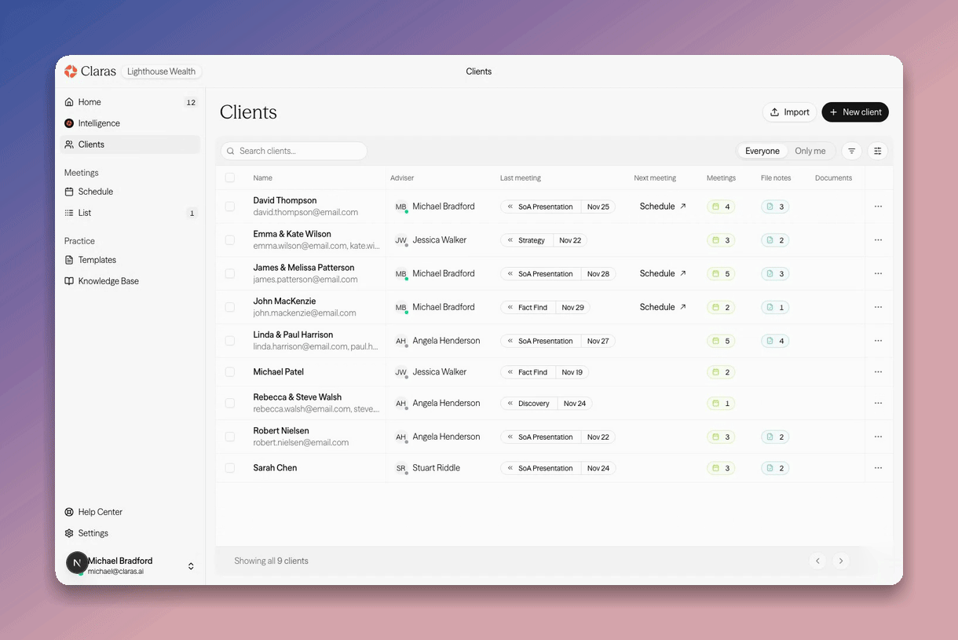
Task: Select the Sarah Chen row checkbox
Action: click(230, 468)
